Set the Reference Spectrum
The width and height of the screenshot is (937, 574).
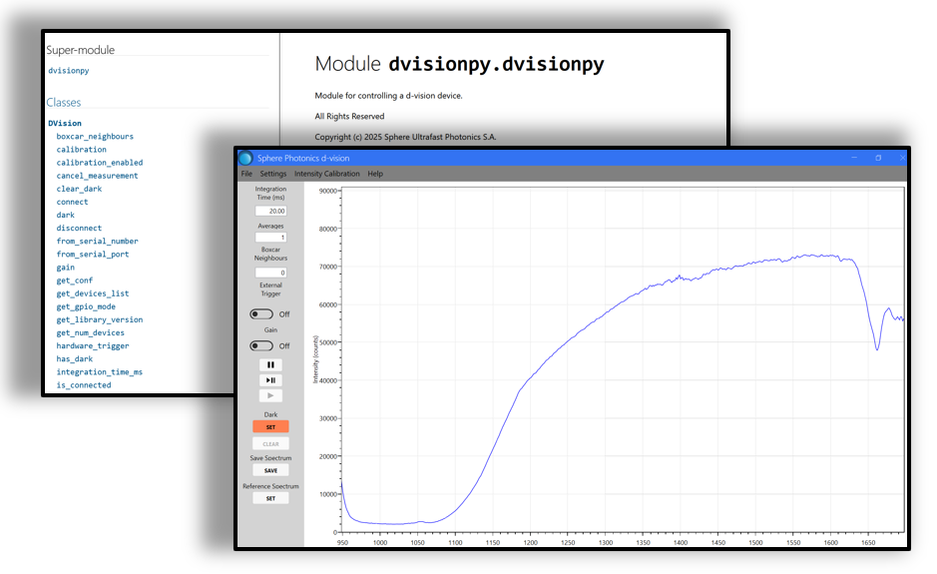270,498
